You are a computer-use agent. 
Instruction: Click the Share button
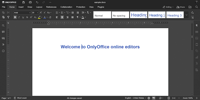point(180,7)
